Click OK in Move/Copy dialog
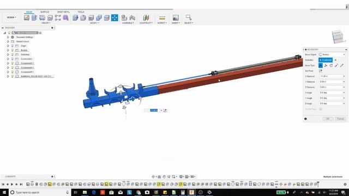This screenshot has width=349, height=196. click(328, 119)
